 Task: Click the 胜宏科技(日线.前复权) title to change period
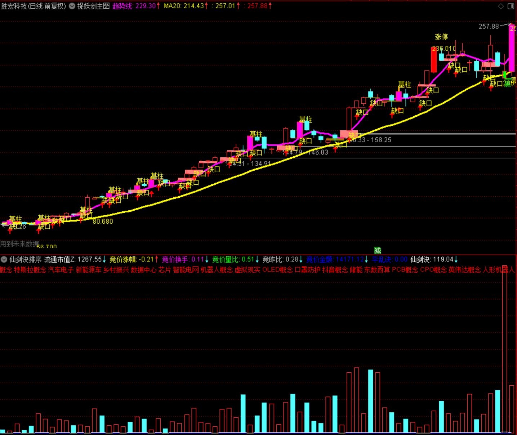34,6
